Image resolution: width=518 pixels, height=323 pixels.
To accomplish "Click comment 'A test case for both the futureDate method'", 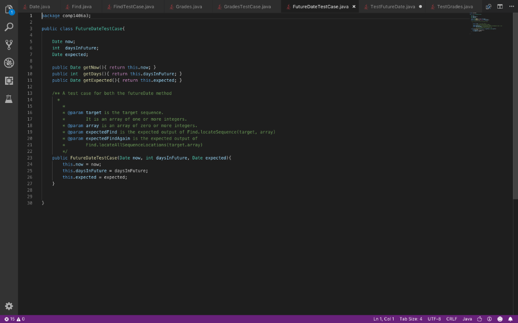I will pyautogui.click(x=117, y=93).
